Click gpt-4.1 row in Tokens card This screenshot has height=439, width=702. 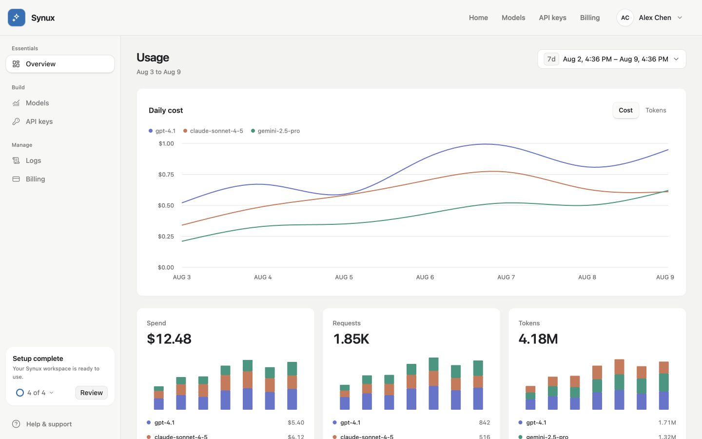(x=597, y=422)
